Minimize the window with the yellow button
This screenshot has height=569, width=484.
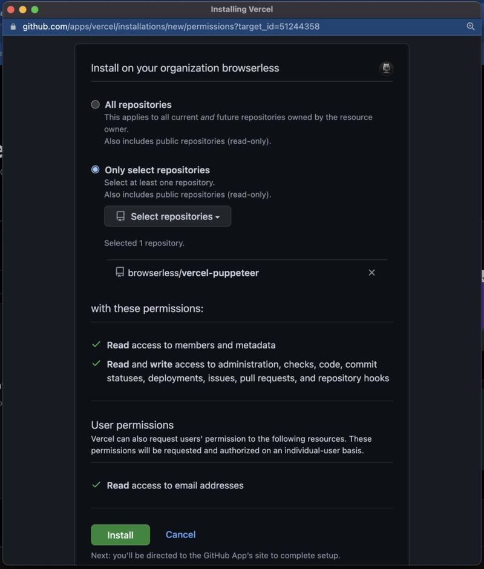(x=22, y=10)
